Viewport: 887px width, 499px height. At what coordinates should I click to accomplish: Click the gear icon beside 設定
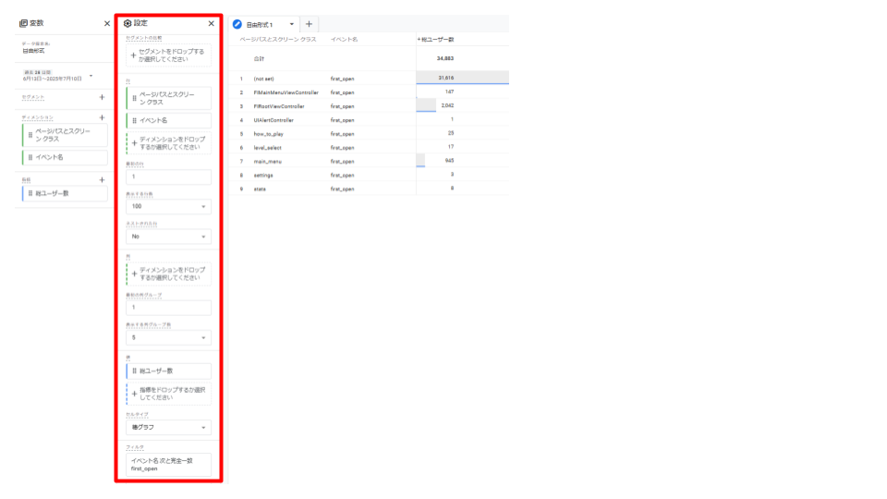[128, 23]
